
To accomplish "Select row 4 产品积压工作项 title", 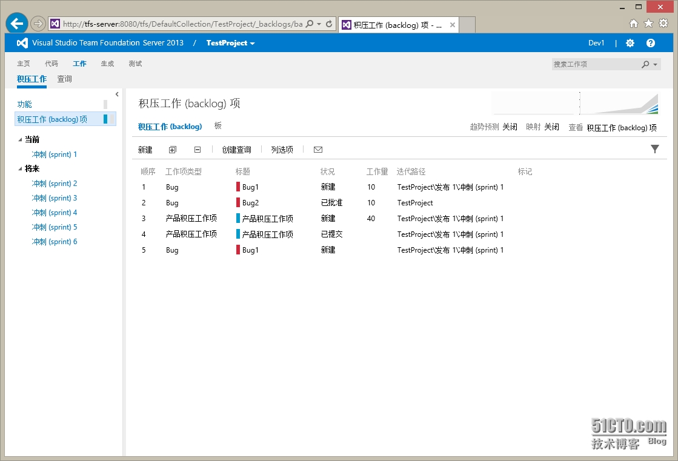I will tap(268, 234).
